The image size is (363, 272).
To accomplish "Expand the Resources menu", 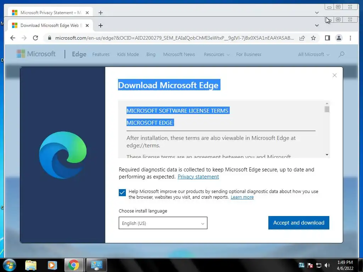I will click(217, 54).
